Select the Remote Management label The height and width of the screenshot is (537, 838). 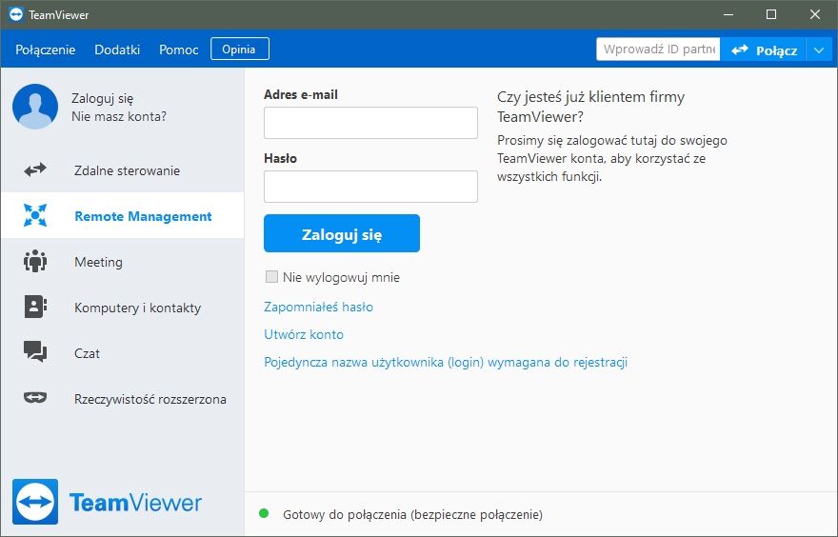143,216
